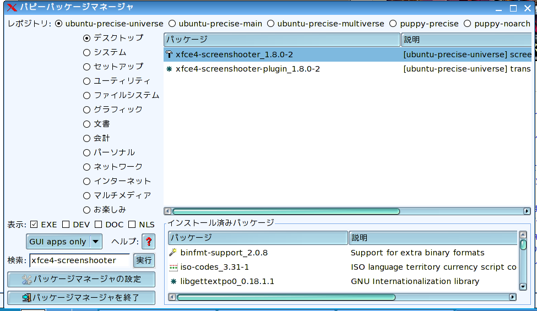This screenshot has height=311, width=537.
Task: Select the ubuntu-precise-universe repository
Action: coord(59,24)
